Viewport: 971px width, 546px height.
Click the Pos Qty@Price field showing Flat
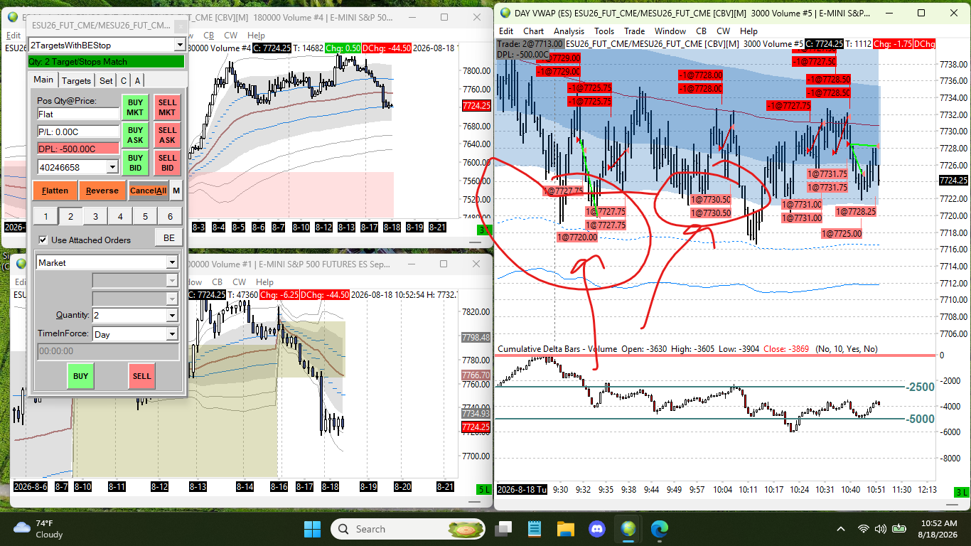[x=78, y=114]
